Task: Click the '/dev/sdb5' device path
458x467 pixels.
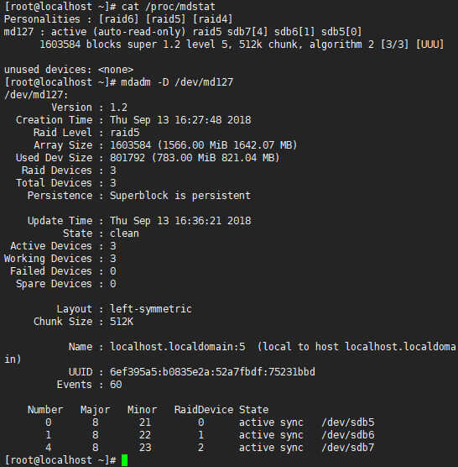Action: (347, 422)
